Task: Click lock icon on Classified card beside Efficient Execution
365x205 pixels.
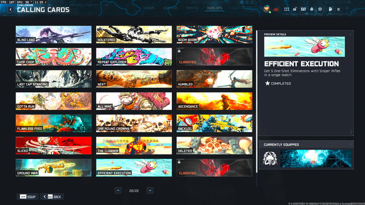Action: pos(179,162)
